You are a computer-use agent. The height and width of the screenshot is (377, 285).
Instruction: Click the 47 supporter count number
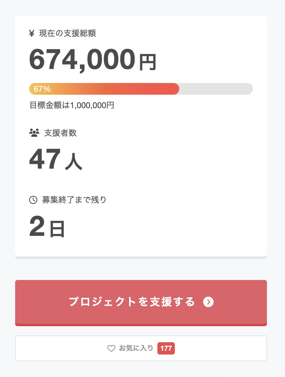(x=45, y=159)
